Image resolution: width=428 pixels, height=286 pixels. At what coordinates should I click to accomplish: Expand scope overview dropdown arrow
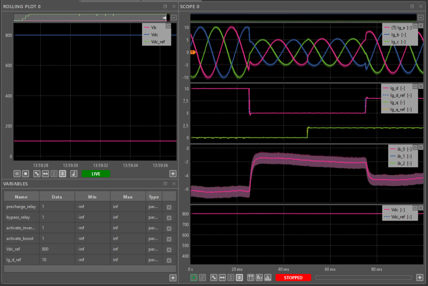[x=420, y=18]
